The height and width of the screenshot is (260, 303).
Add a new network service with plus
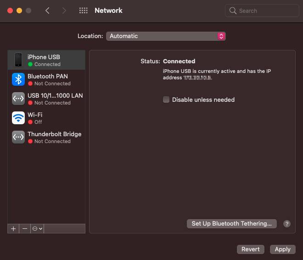tap(13, 228)
